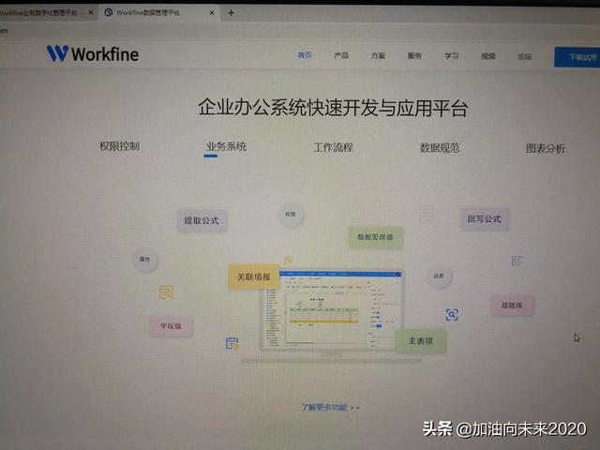
Task: Open the 视频 nav item
Action: (x=488, y=56)
